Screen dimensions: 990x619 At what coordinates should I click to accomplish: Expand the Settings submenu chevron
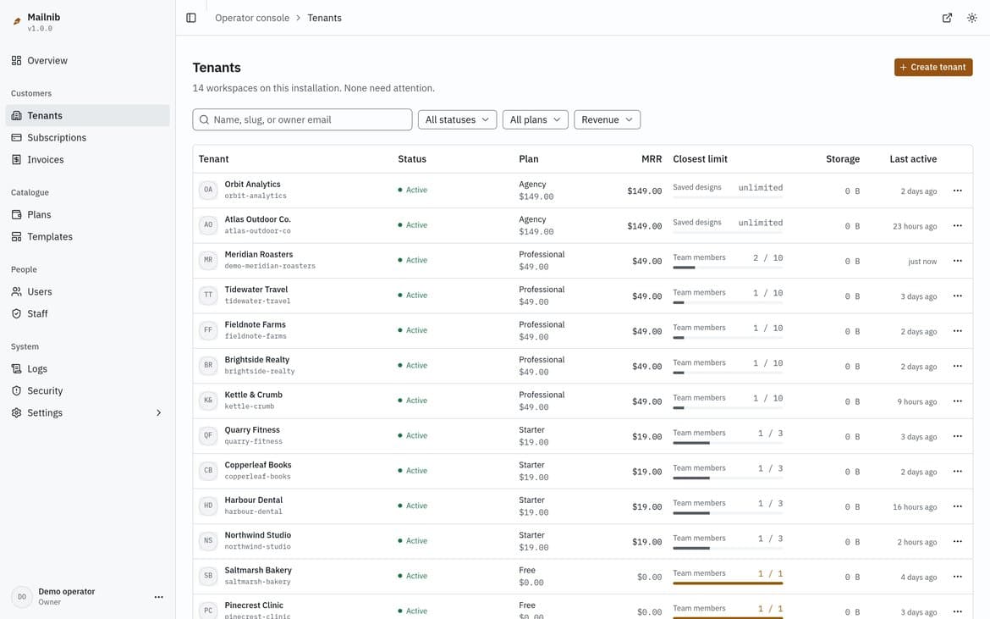[x=158, y=413]
